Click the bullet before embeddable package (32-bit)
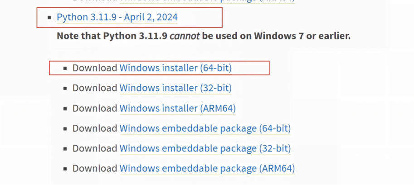Image resolution: width=414 pixels, height=185 pixels. pos(65,149)
